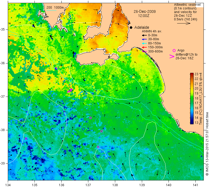The height and width of the screenshot is (188, 209).
Task: Click the latitude axis label '-37'
Action: [x=3, y=96]
